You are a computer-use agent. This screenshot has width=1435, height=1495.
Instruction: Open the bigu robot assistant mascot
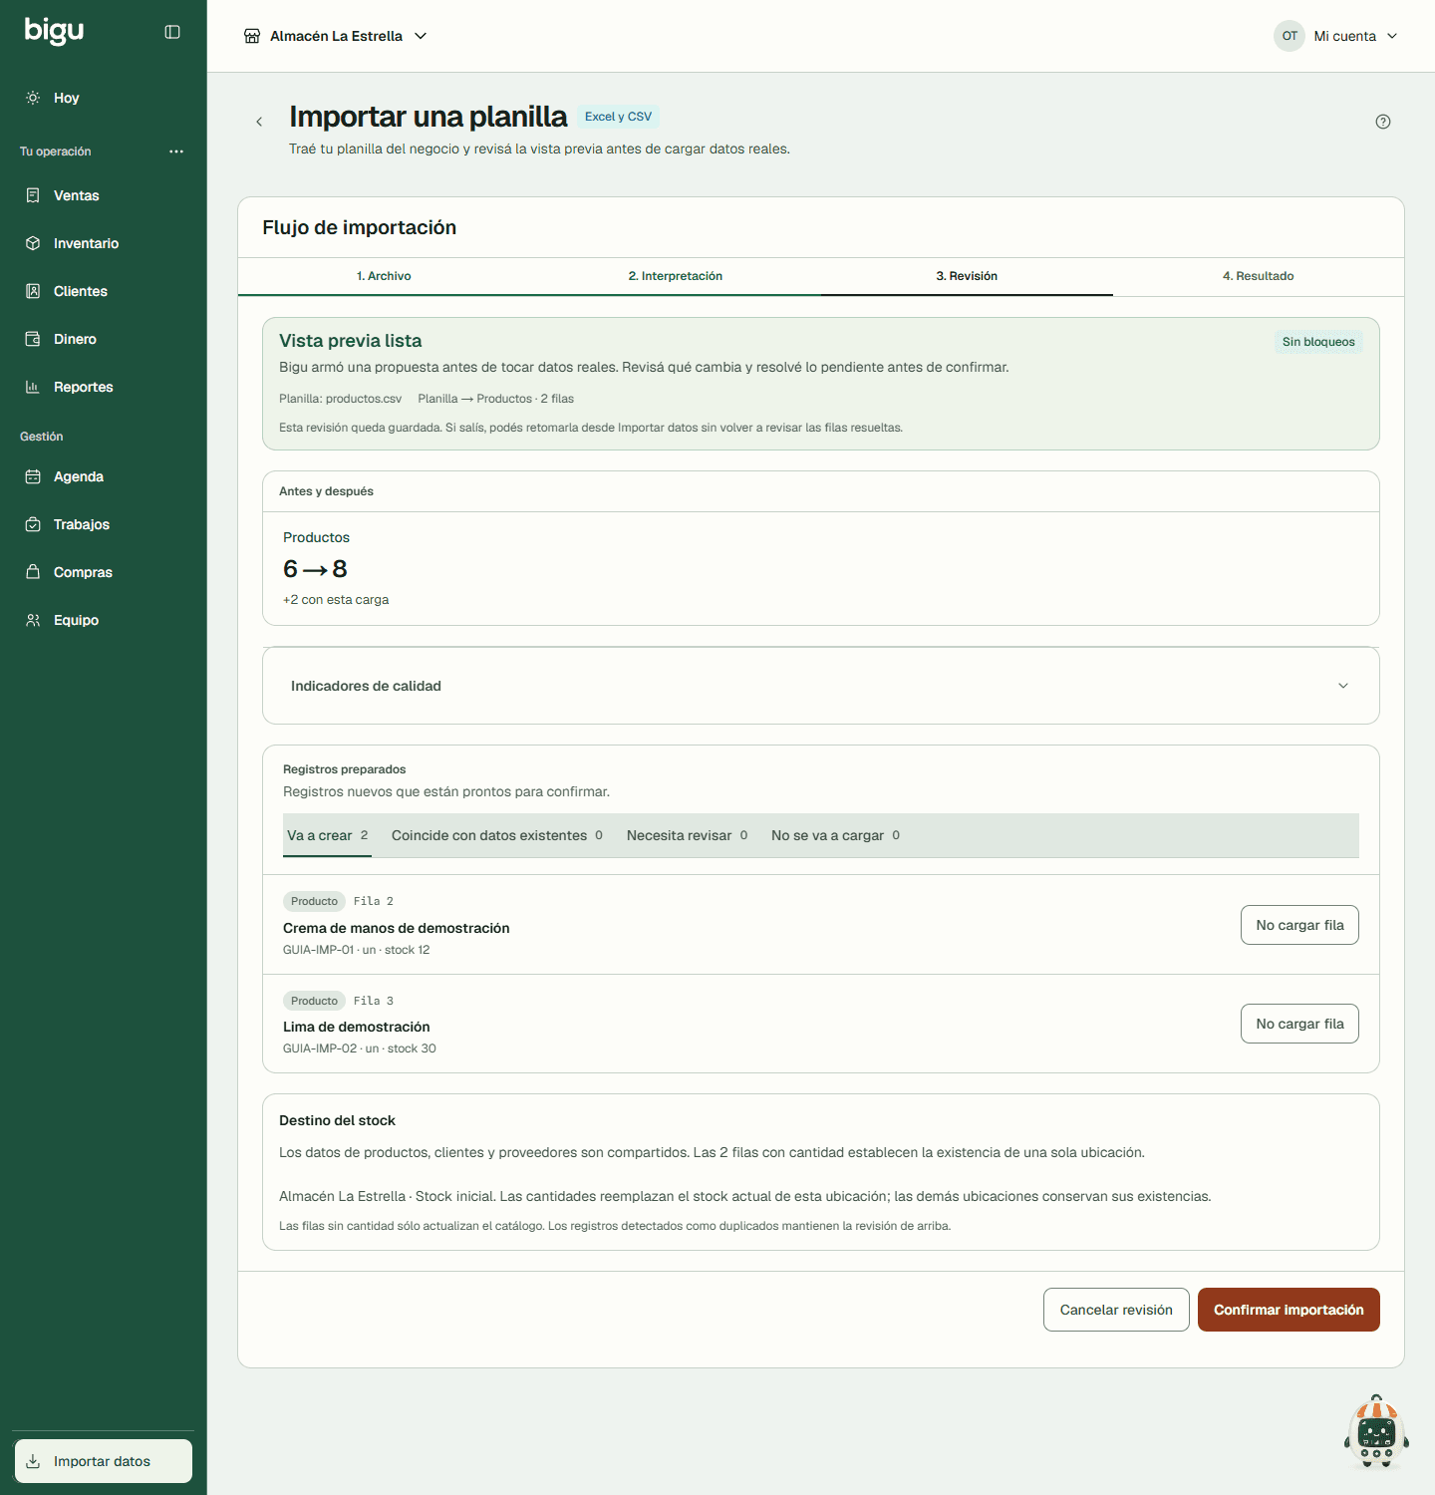pos(1376,1431)
